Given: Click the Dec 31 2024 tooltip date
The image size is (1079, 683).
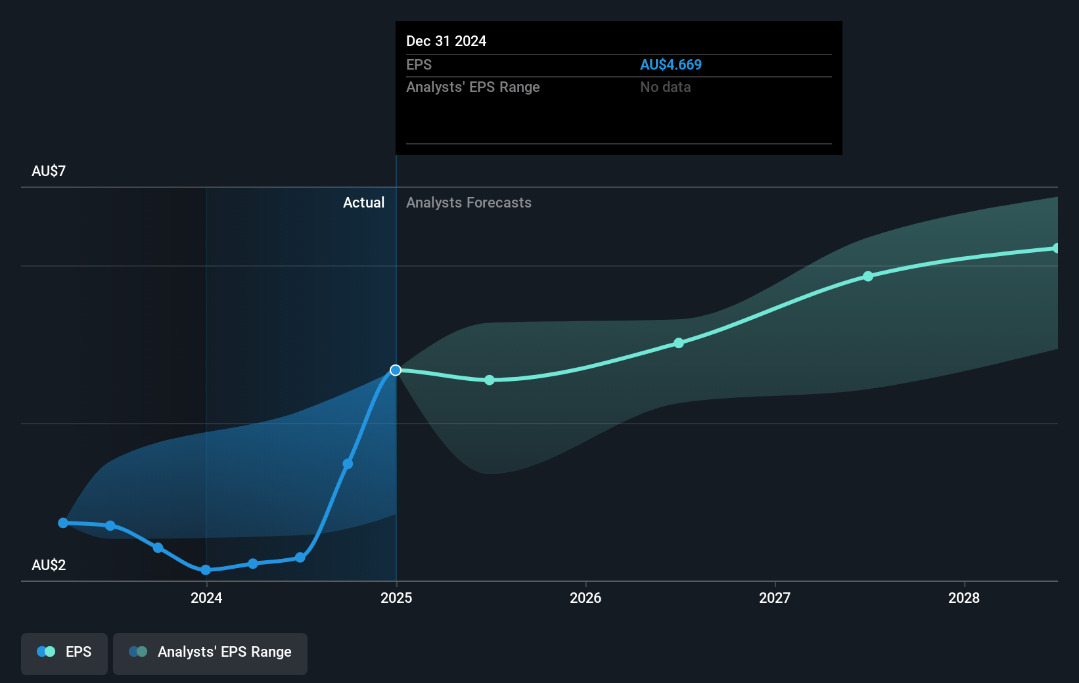Looking at the screenshot, I should (x=446, y=41).
